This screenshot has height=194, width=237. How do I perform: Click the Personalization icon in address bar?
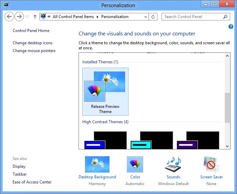click(x=43, y=16)
